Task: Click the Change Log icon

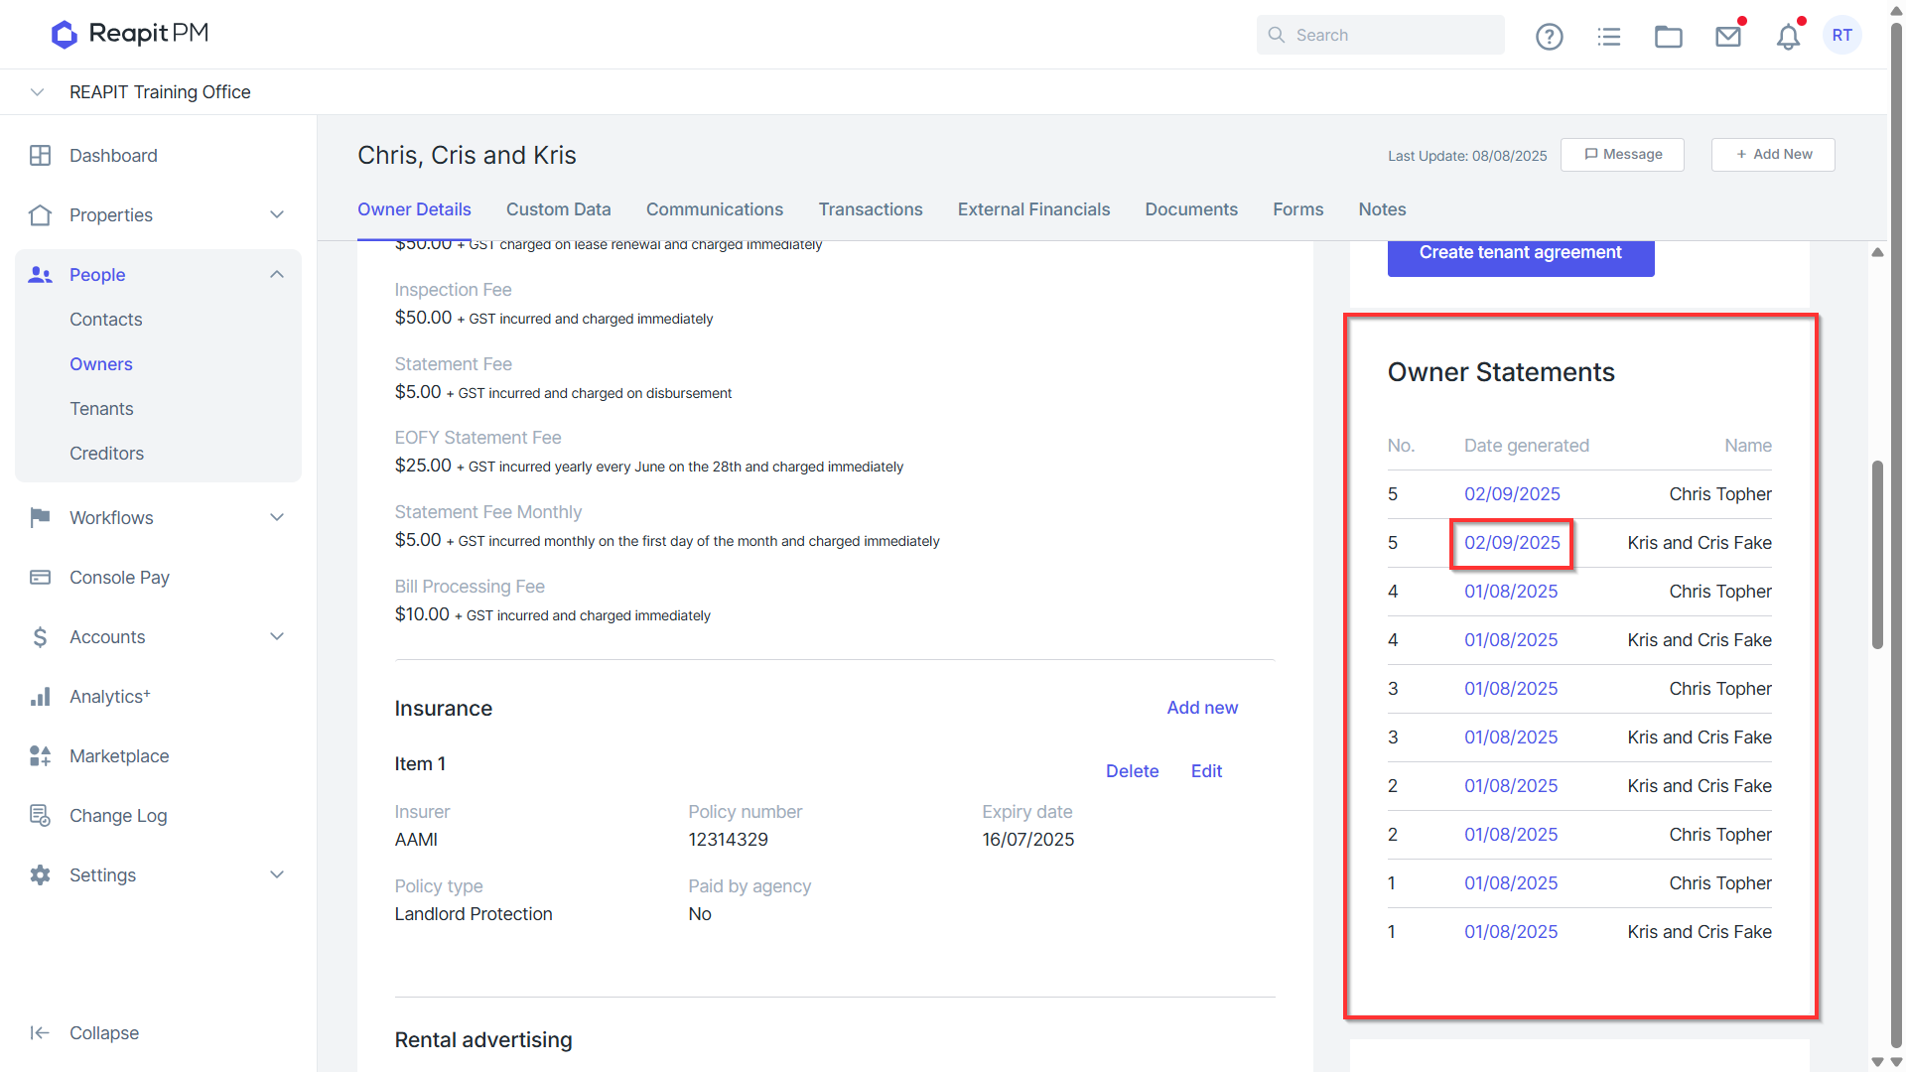Action: [40, 816]
